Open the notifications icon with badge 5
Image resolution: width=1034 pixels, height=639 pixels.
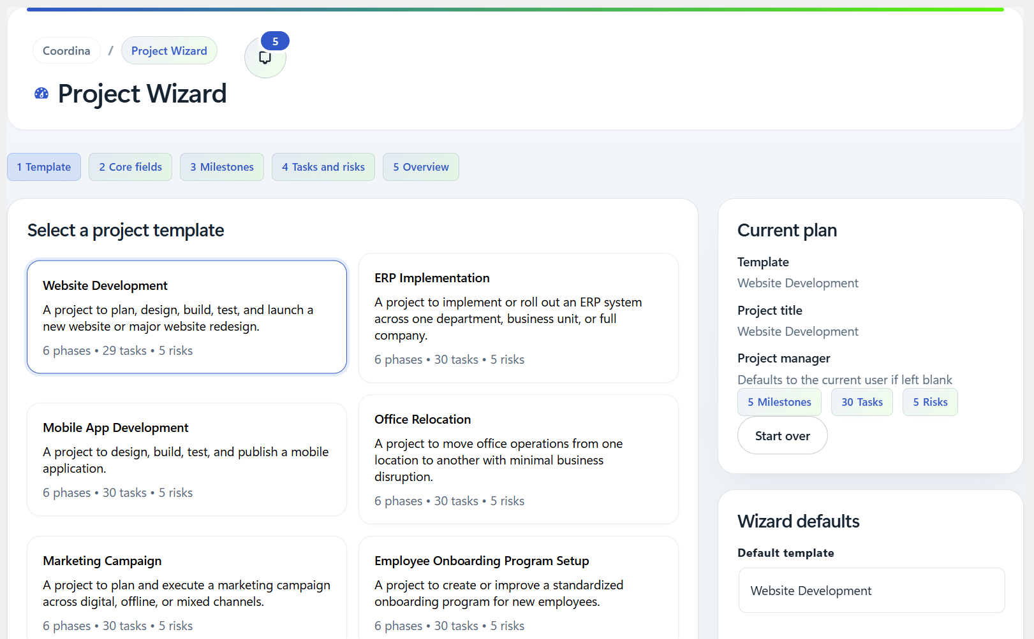(x=265, y=57)
